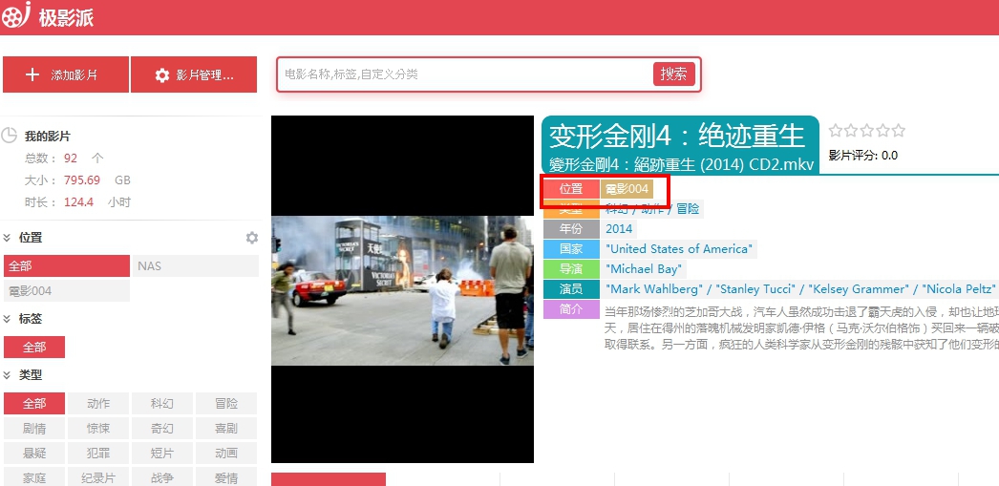Viewport: 999px width, 486px height.
Task: Click the 搜索 search button
Action: (673, 74)
